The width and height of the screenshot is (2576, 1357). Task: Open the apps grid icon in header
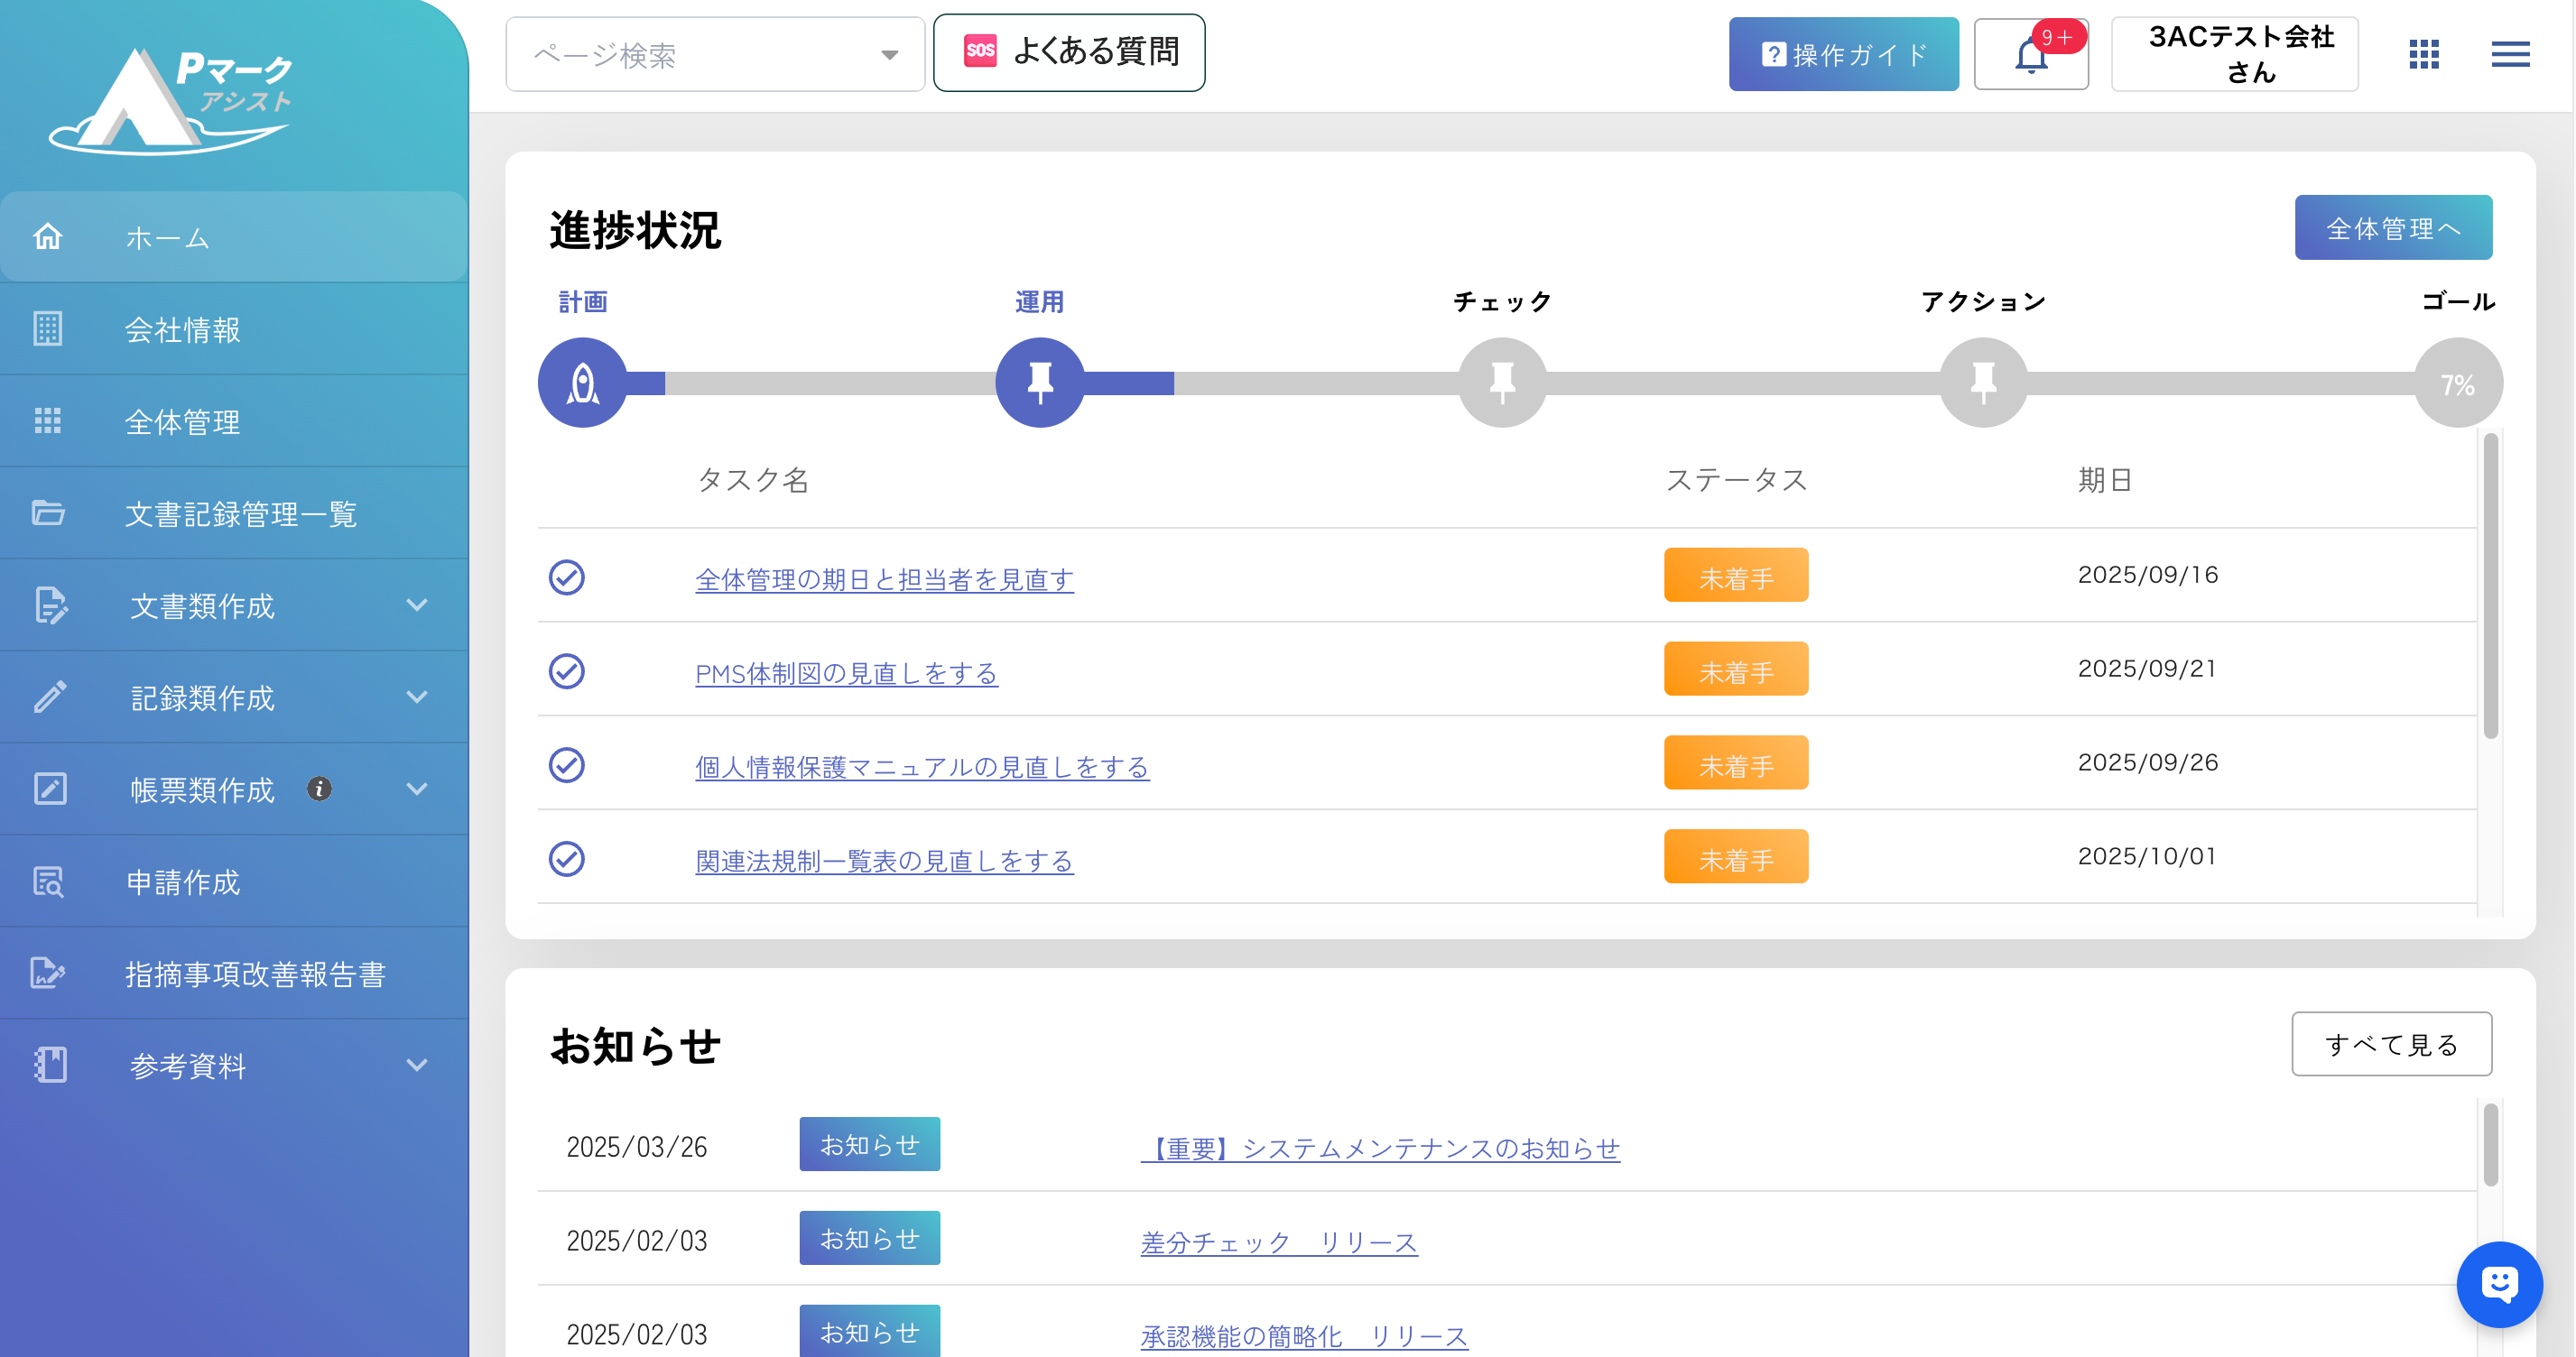click(2424, 54)
